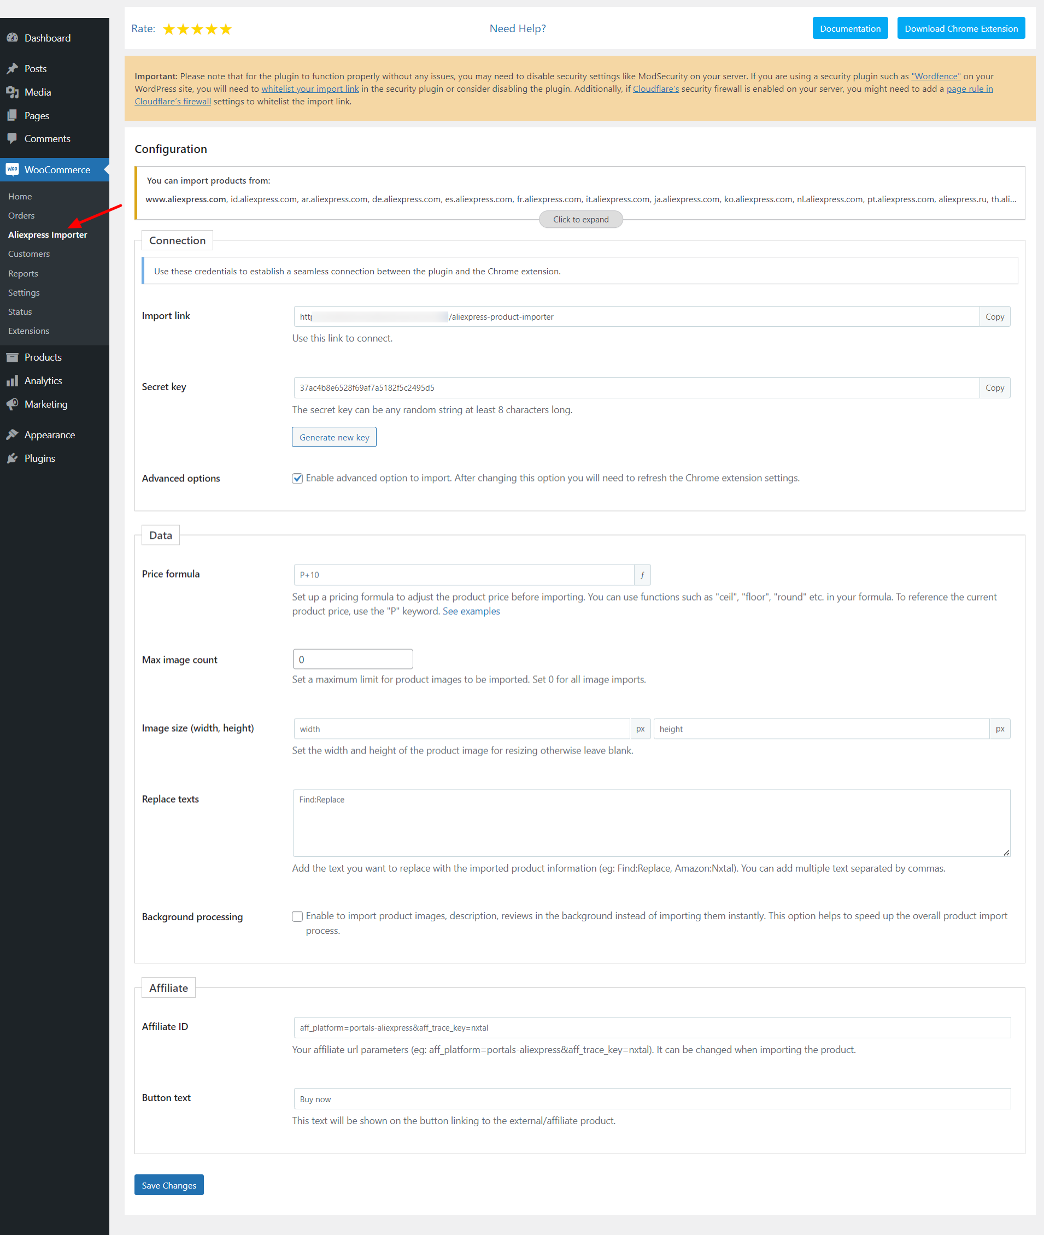Focus the Button text field

[x=652, y=1099]
